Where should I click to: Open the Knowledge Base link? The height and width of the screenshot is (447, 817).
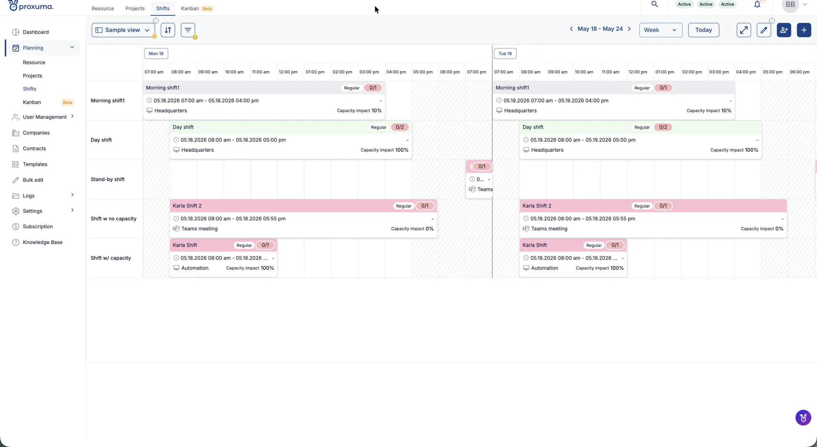(43, 242)
